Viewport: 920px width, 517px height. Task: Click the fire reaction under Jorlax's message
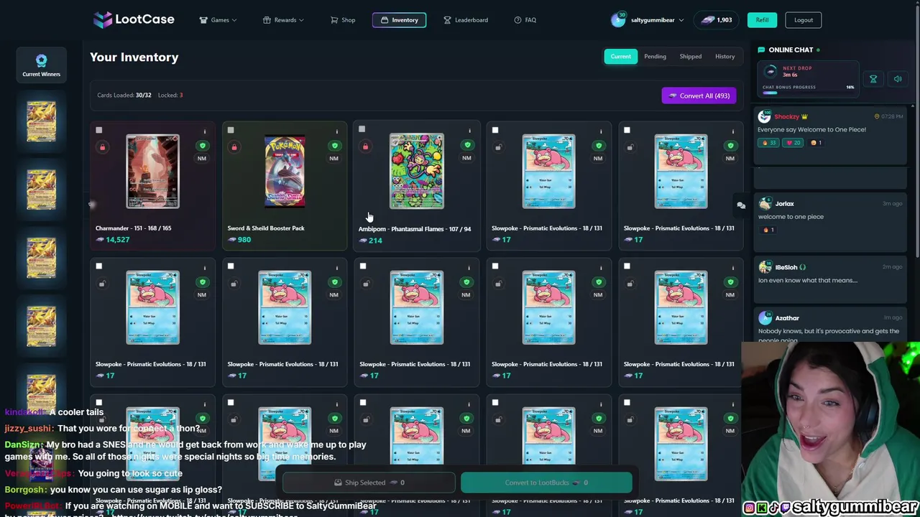pyautogui.click(x=768, y=230)
